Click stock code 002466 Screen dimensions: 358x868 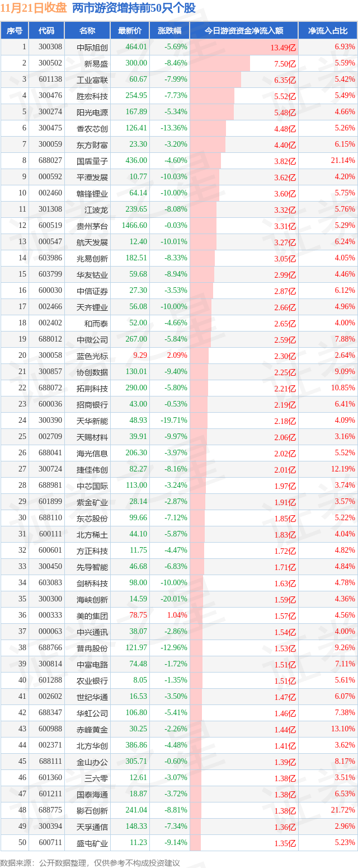50,307
